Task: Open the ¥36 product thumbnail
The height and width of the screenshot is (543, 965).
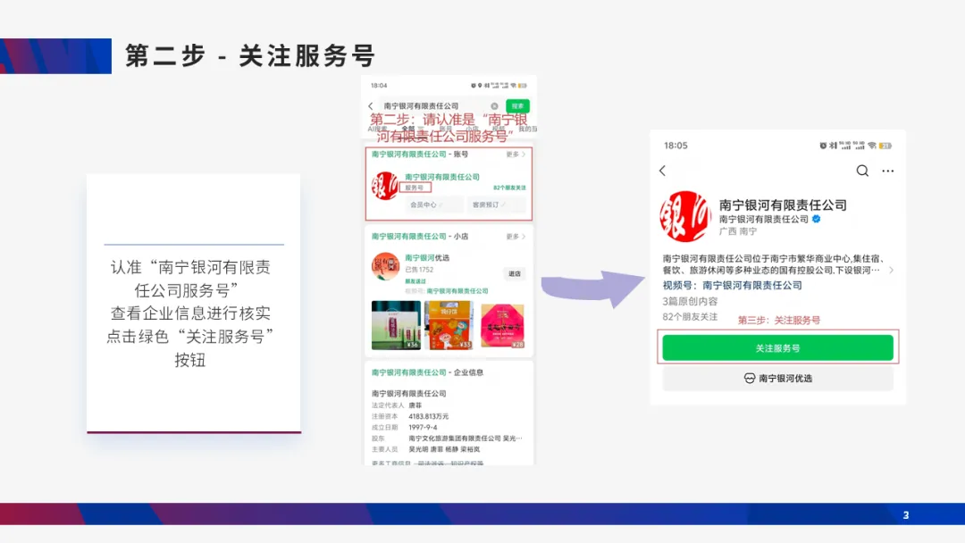Action: point(397,325)
